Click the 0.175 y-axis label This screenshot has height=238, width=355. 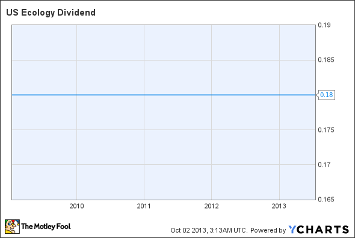pyautogui.click(x=326, y=130)
